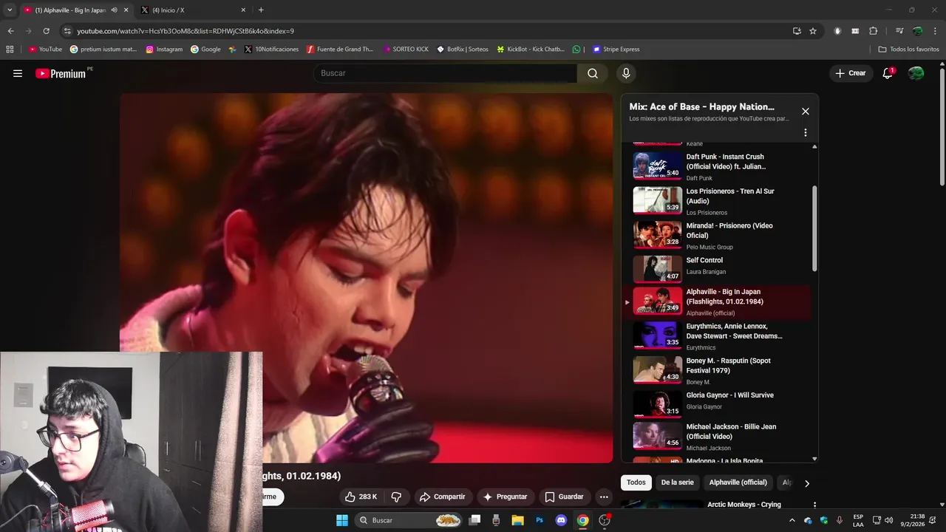Viewport: 946px width, 532px height.
Task: Open the Chrome three-dot menu
Action: [936, 31]
